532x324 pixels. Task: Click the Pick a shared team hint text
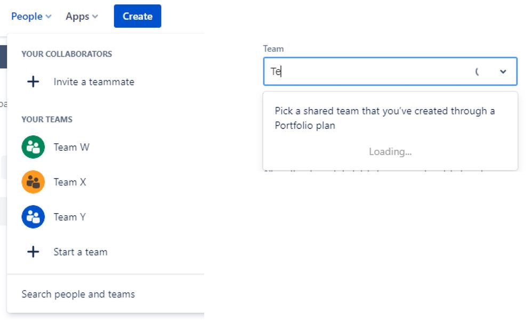point(385,118)
